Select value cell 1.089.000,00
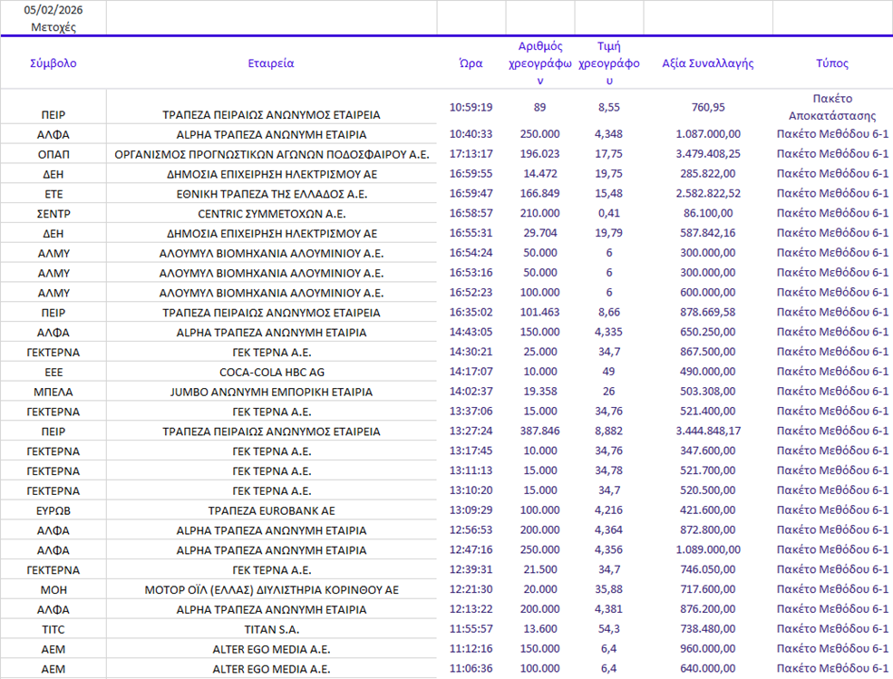893x679 pixels. (708, 549)
